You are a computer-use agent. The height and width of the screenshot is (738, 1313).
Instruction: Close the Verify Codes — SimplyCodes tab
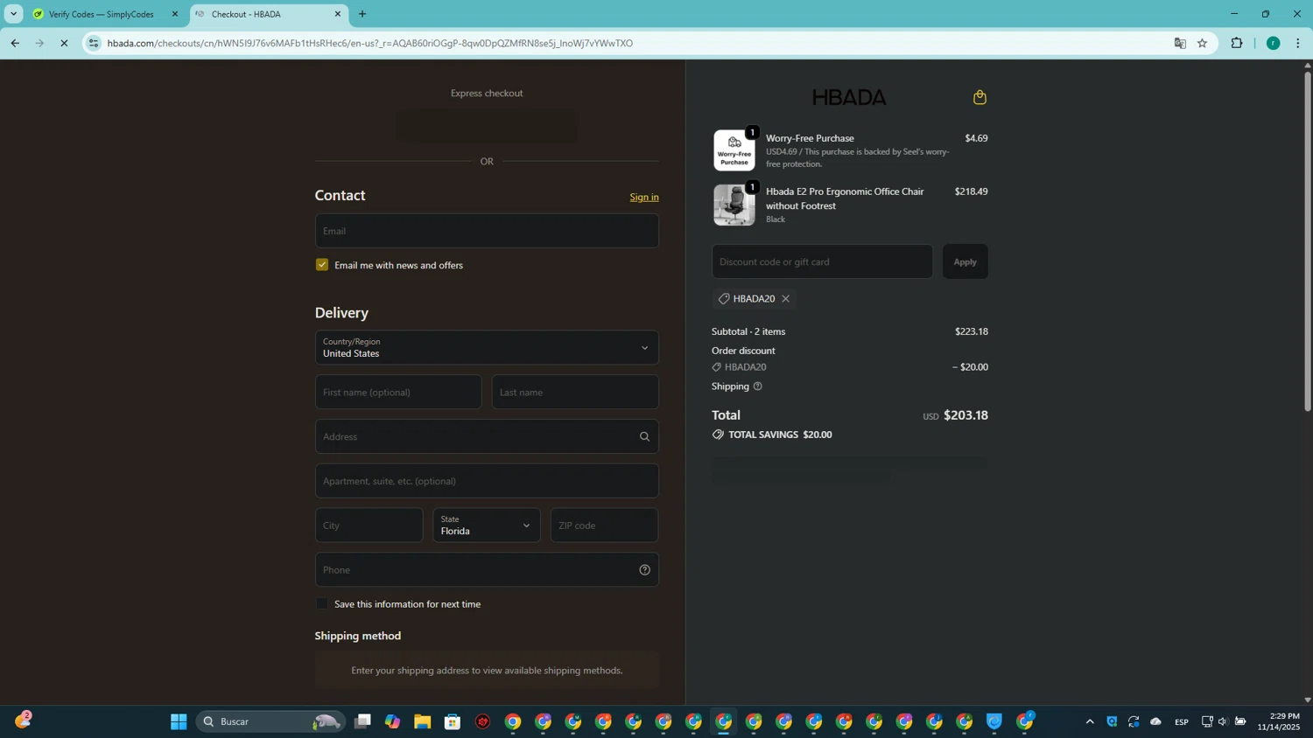[x=174, y=14]
